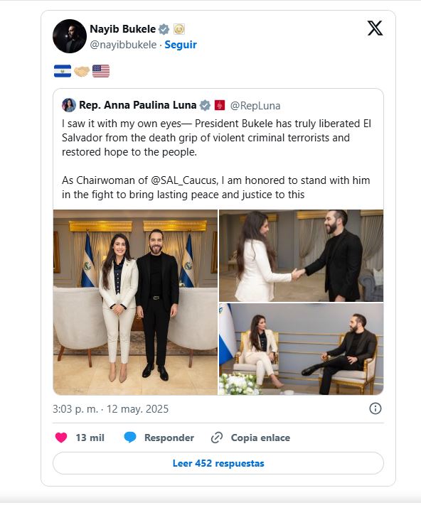Click the red affiliate badge beside RepLuna

point(220,105)
